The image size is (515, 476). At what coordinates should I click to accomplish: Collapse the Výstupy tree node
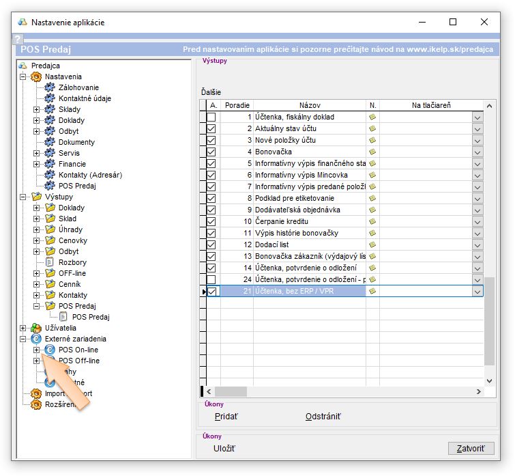pos(23,197)
